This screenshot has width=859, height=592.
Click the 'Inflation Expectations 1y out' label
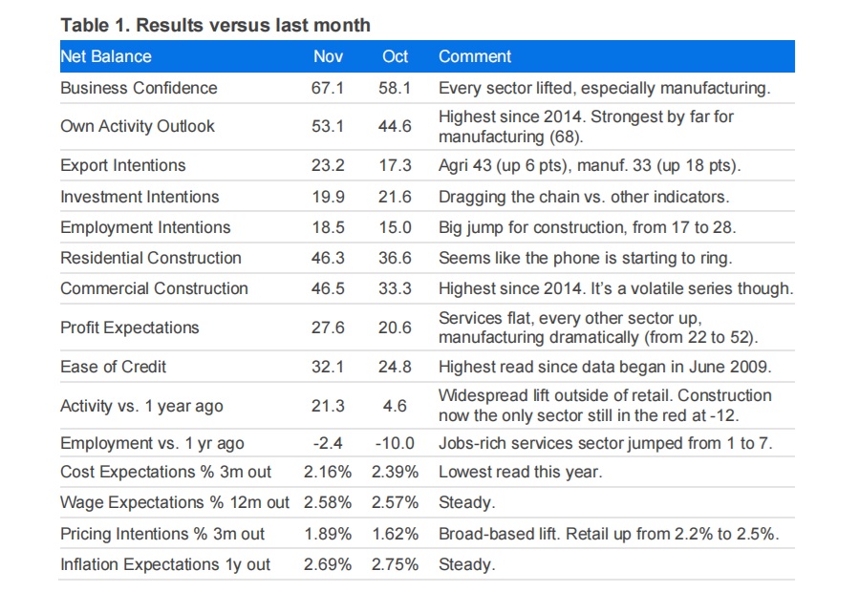(x=165, y=564)
